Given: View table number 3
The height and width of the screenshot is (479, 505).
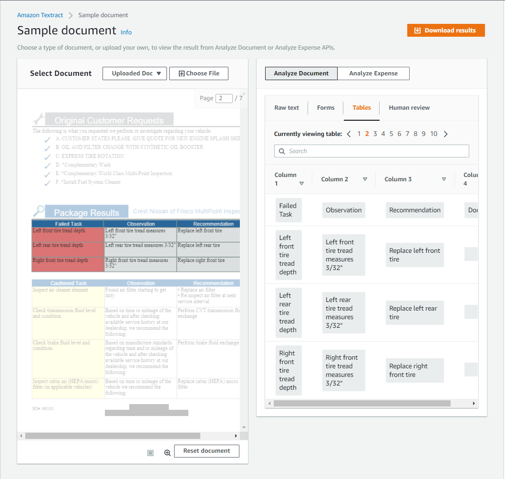Looking at the screenshot, I should [375, 134].
